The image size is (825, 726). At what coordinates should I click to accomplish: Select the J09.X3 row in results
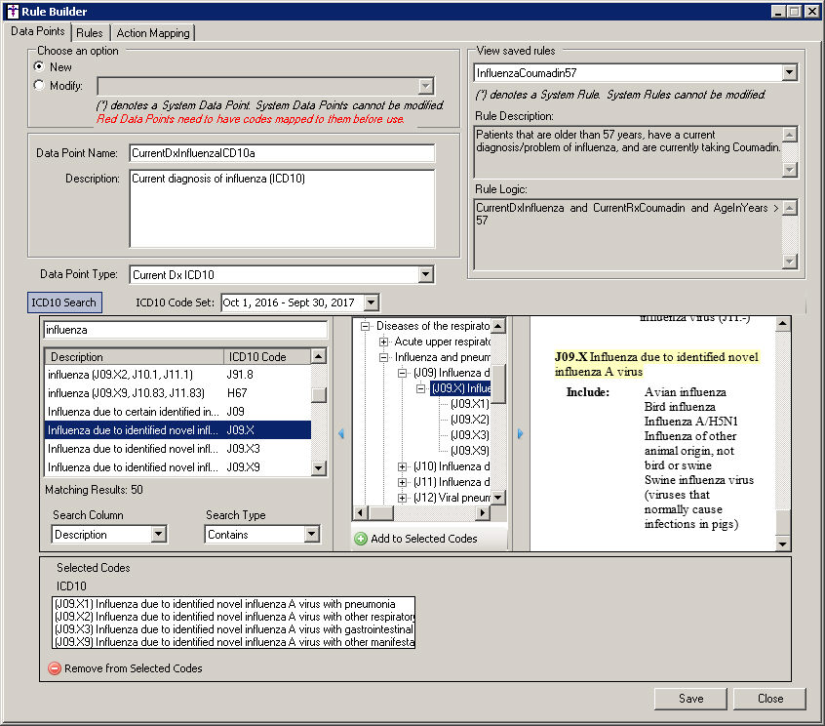click(177, 448)
